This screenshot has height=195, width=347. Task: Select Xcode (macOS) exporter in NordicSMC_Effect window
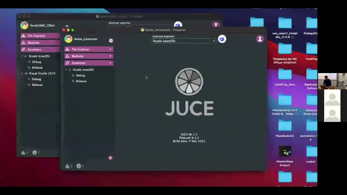[x=39, y=56]
